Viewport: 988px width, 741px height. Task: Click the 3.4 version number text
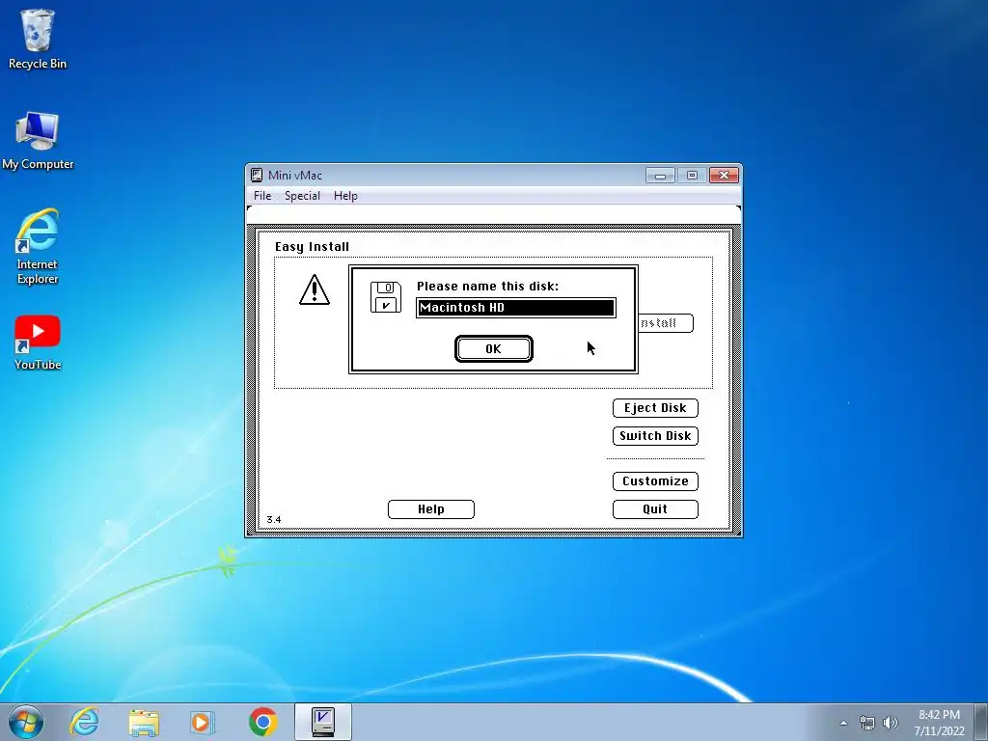(x=273, y=519)
